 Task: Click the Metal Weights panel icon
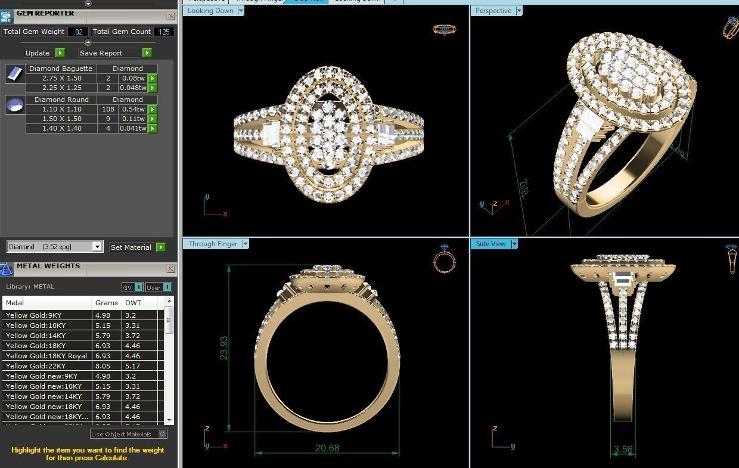coord(6,269)
